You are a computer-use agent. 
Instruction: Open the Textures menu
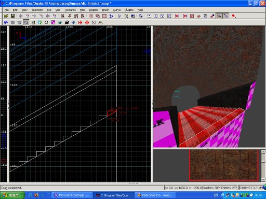click(x=70, y=10)
